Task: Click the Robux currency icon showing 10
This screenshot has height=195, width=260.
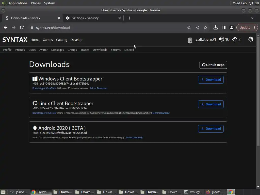Action: tap(221, 39)
